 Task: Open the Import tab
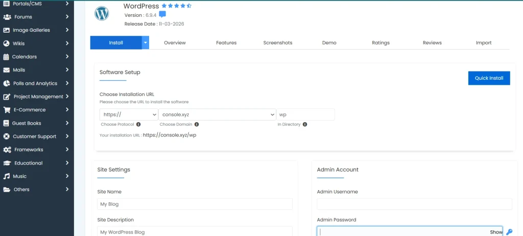484,43
